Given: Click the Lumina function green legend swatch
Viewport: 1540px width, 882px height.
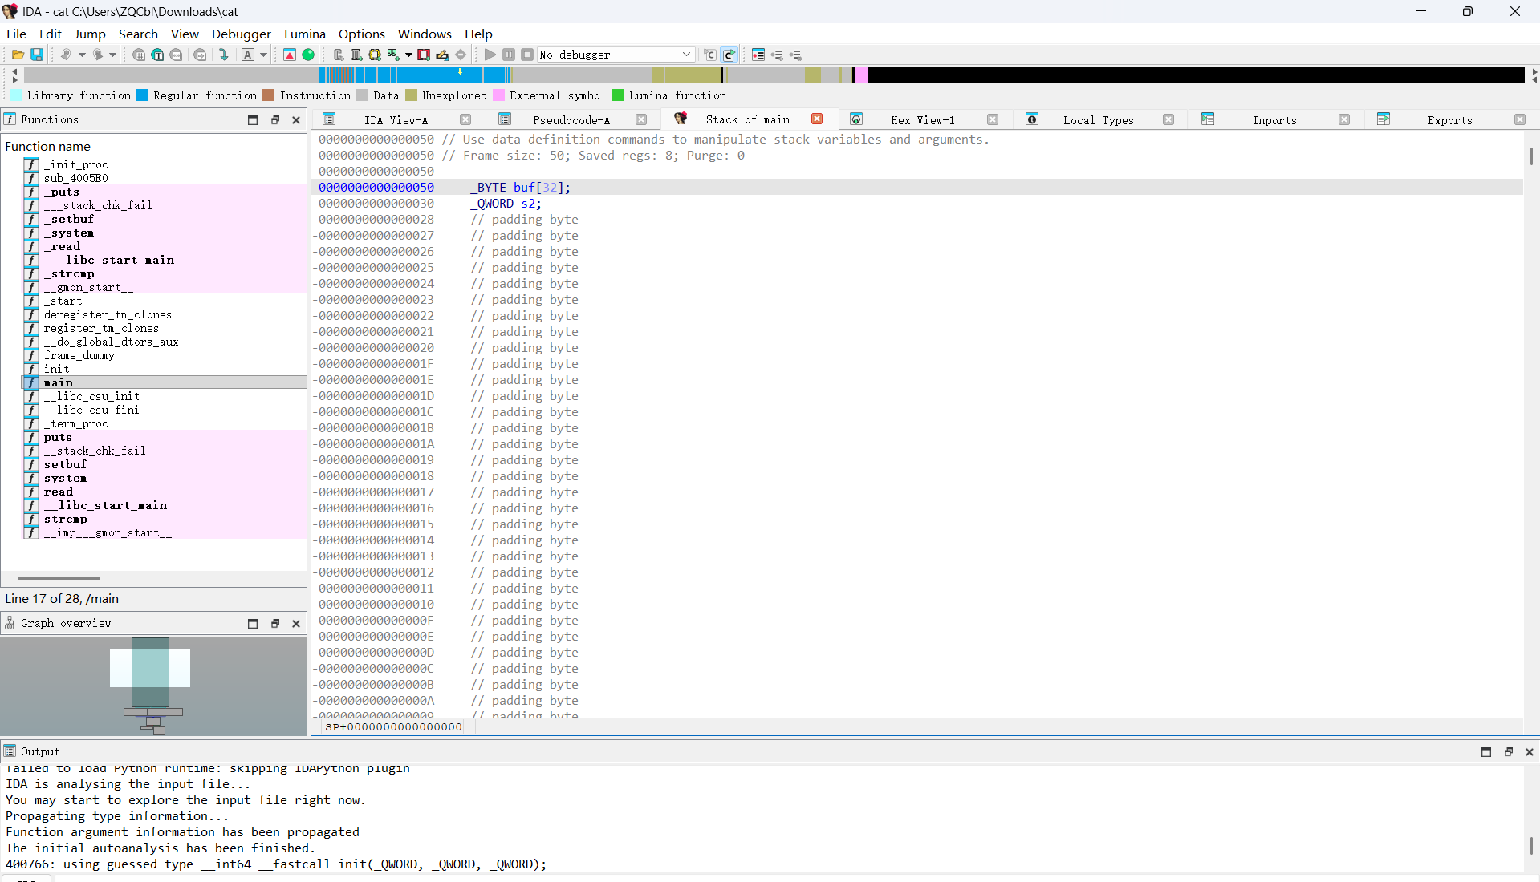Looking at the screenshot, I should (618, 95).
